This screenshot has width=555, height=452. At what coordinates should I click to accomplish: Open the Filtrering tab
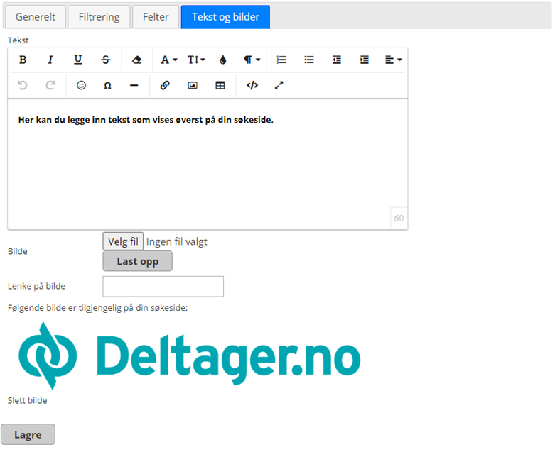[x=99, y=17]
